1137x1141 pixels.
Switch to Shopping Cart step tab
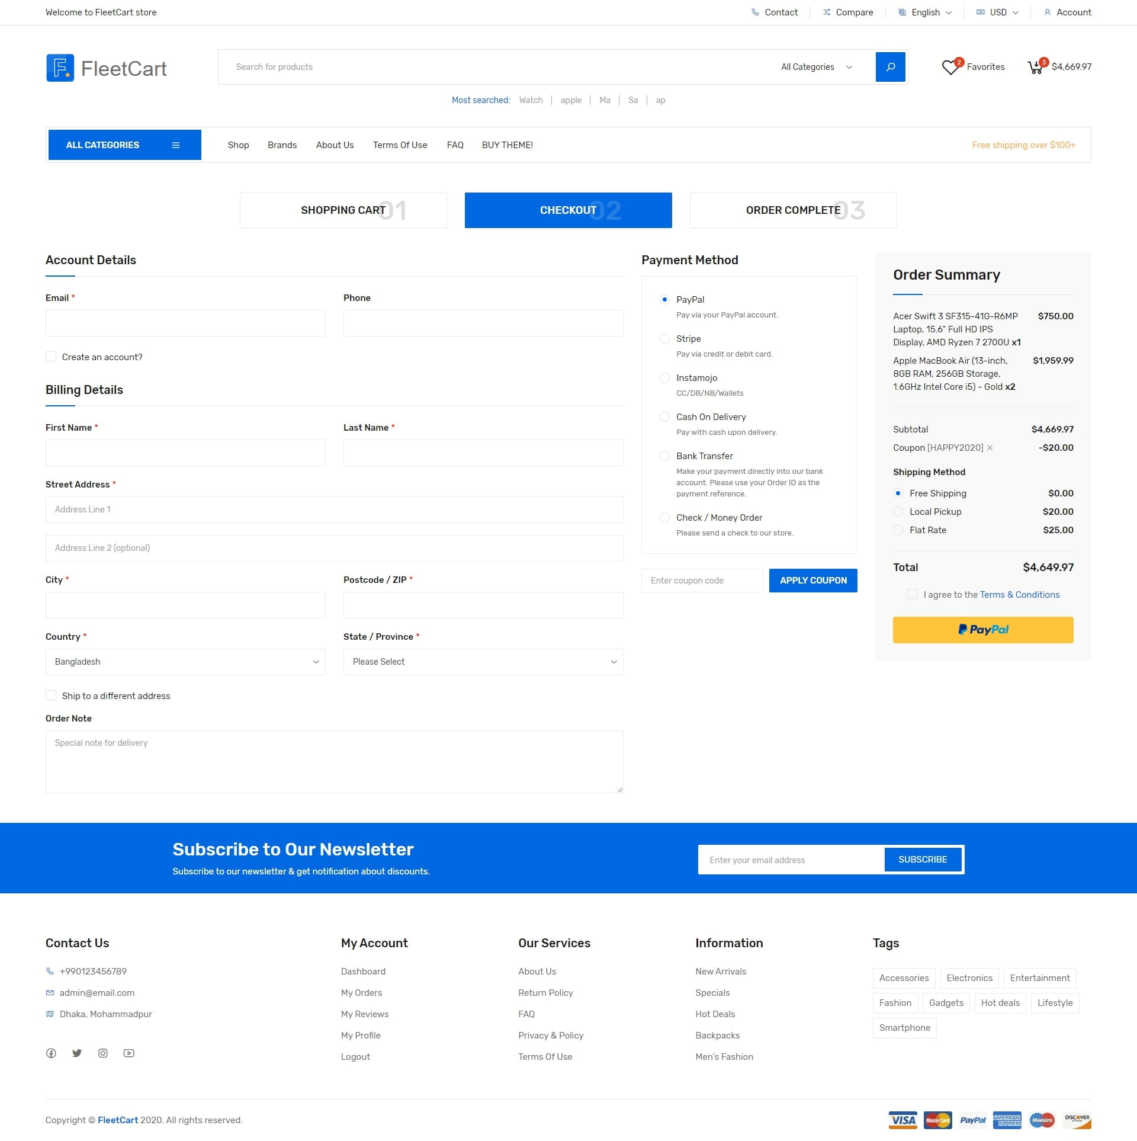tap(343, 210)
